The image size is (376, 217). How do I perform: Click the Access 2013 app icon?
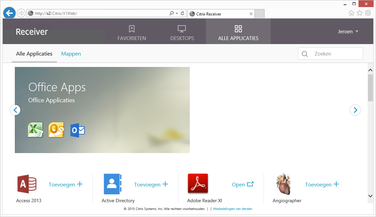27,184
